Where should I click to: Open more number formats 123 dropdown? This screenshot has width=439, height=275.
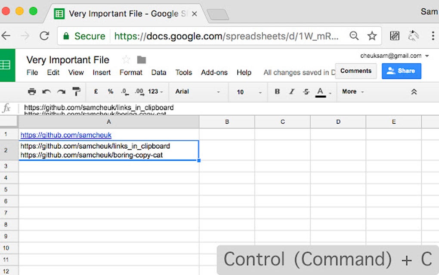(x=155, y=92)
